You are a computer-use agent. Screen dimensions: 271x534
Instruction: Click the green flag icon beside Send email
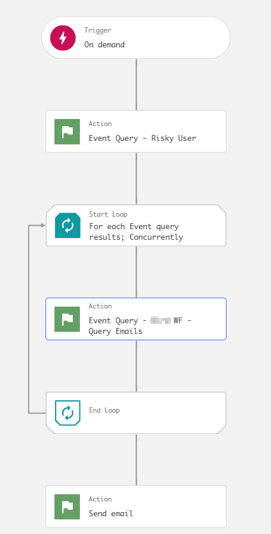[x=67, y=507]
